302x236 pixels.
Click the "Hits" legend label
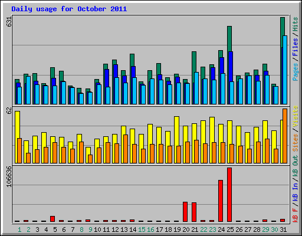point(295,24)
